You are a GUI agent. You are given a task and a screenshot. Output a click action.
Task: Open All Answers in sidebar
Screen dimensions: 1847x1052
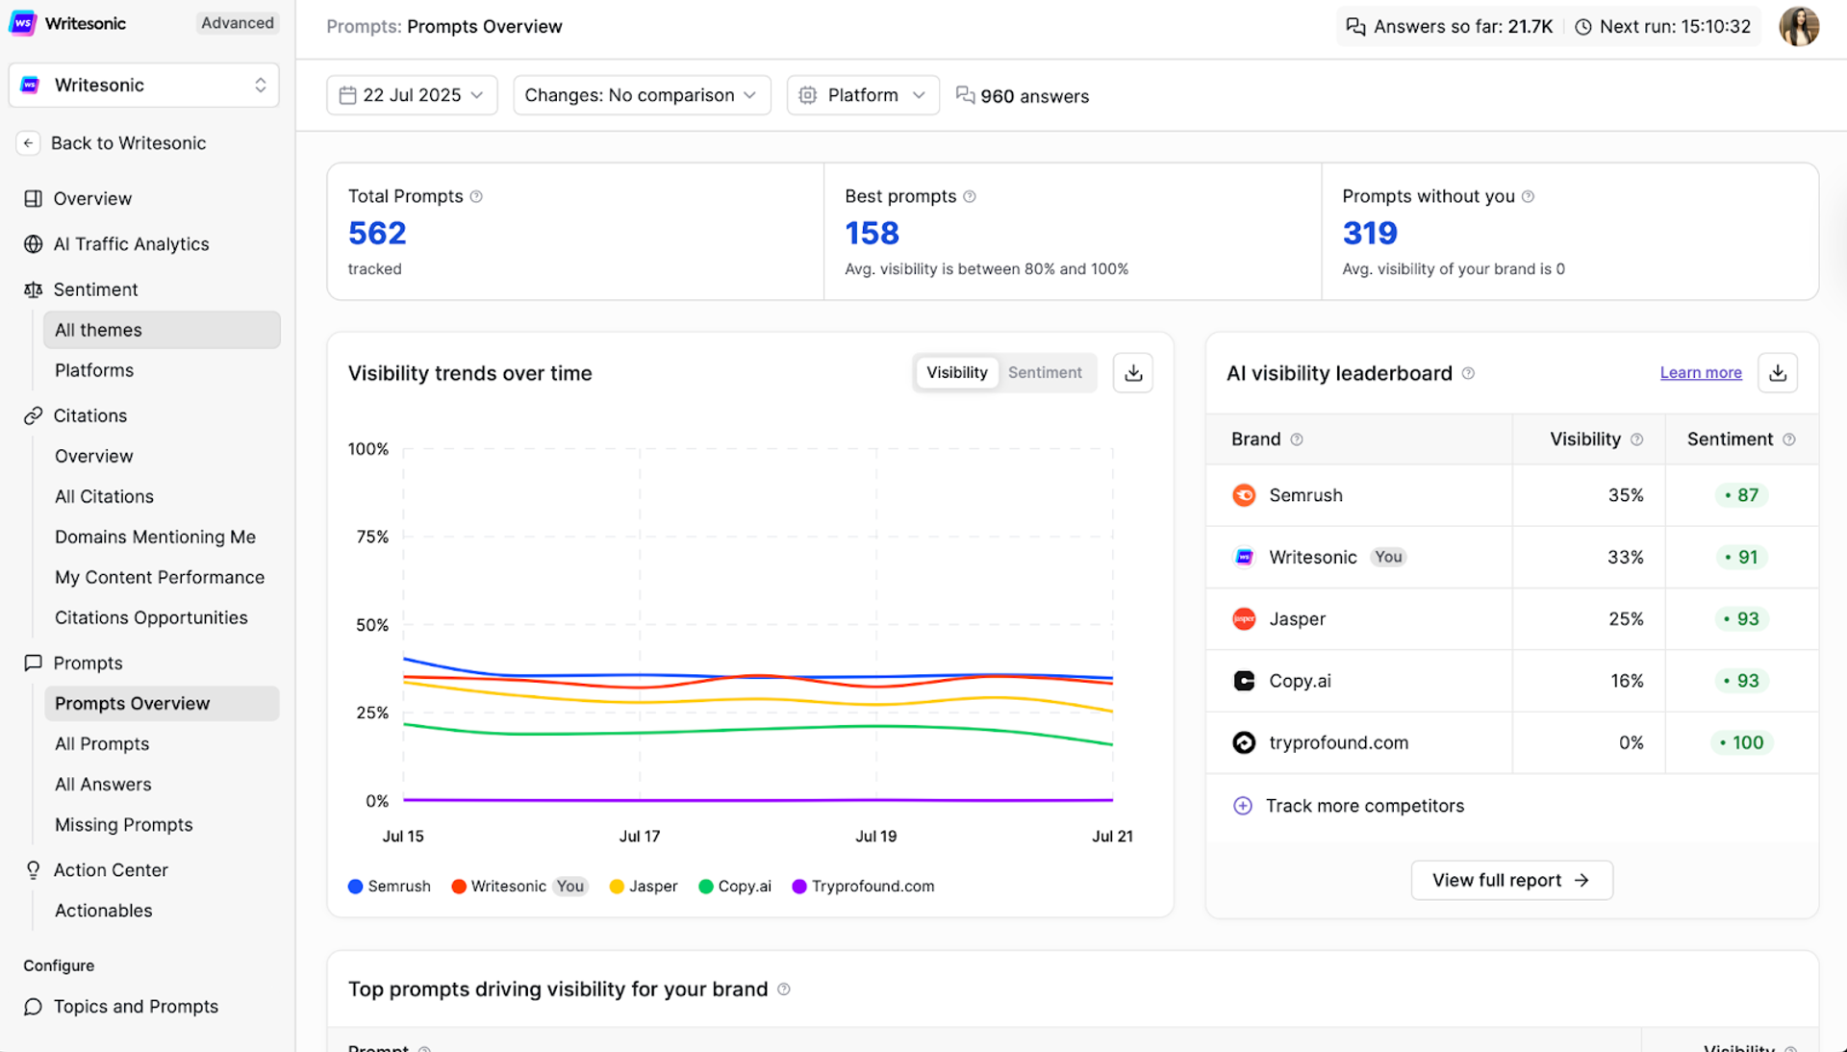click(103, 785)
